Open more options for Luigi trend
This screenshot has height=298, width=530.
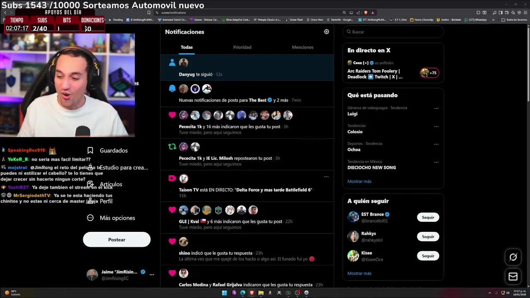(x=436, y=108)
